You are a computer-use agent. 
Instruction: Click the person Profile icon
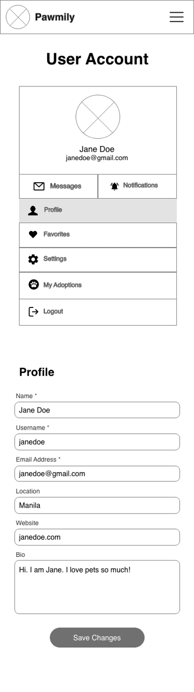pyautogui.click(x=33, y=210)
